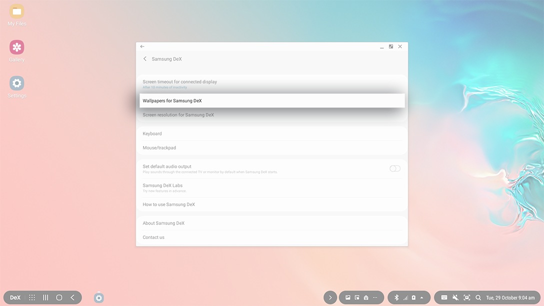The width and height of the screenshot is (544, 306).
Task: Click 'Try new features in advance' subtitle
Action: pos(164,191)
